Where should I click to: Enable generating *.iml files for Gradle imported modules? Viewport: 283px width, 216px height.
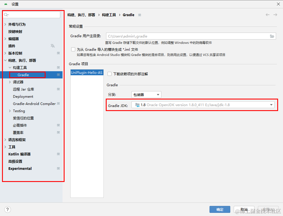coord(73,49)
